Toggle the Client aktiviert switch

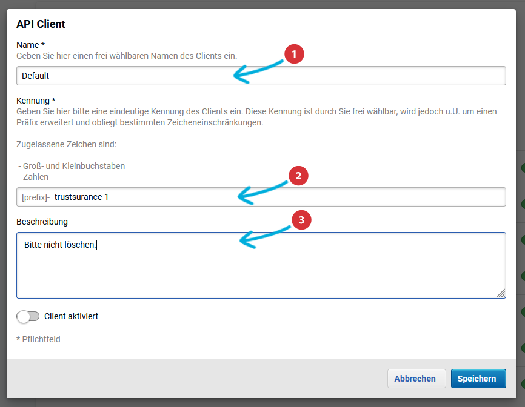pos(28,316)
